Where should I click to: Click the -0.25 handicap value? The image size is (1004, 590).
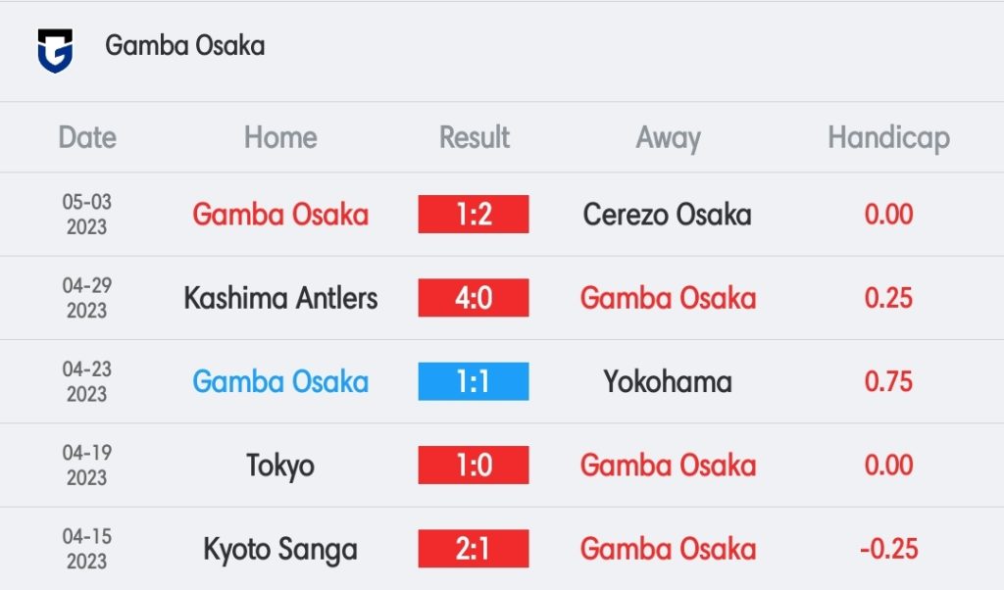point(888,549)
